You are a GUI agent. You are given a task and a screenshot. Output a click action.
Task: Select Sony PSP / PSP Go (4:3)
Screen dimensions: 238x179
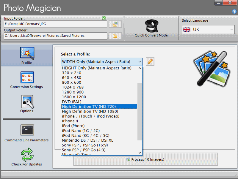pyautogui.click(x=99, y=150)
